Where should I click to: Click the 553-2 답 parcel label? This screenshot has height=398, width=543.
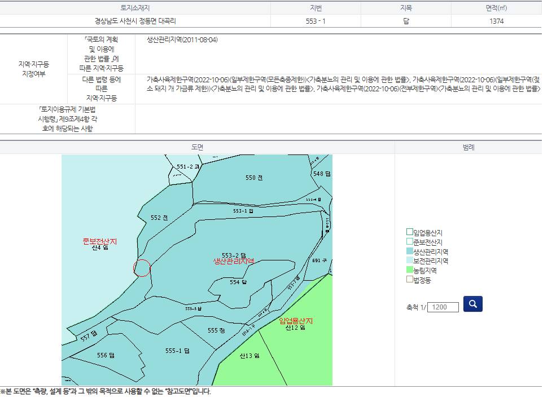234,255
